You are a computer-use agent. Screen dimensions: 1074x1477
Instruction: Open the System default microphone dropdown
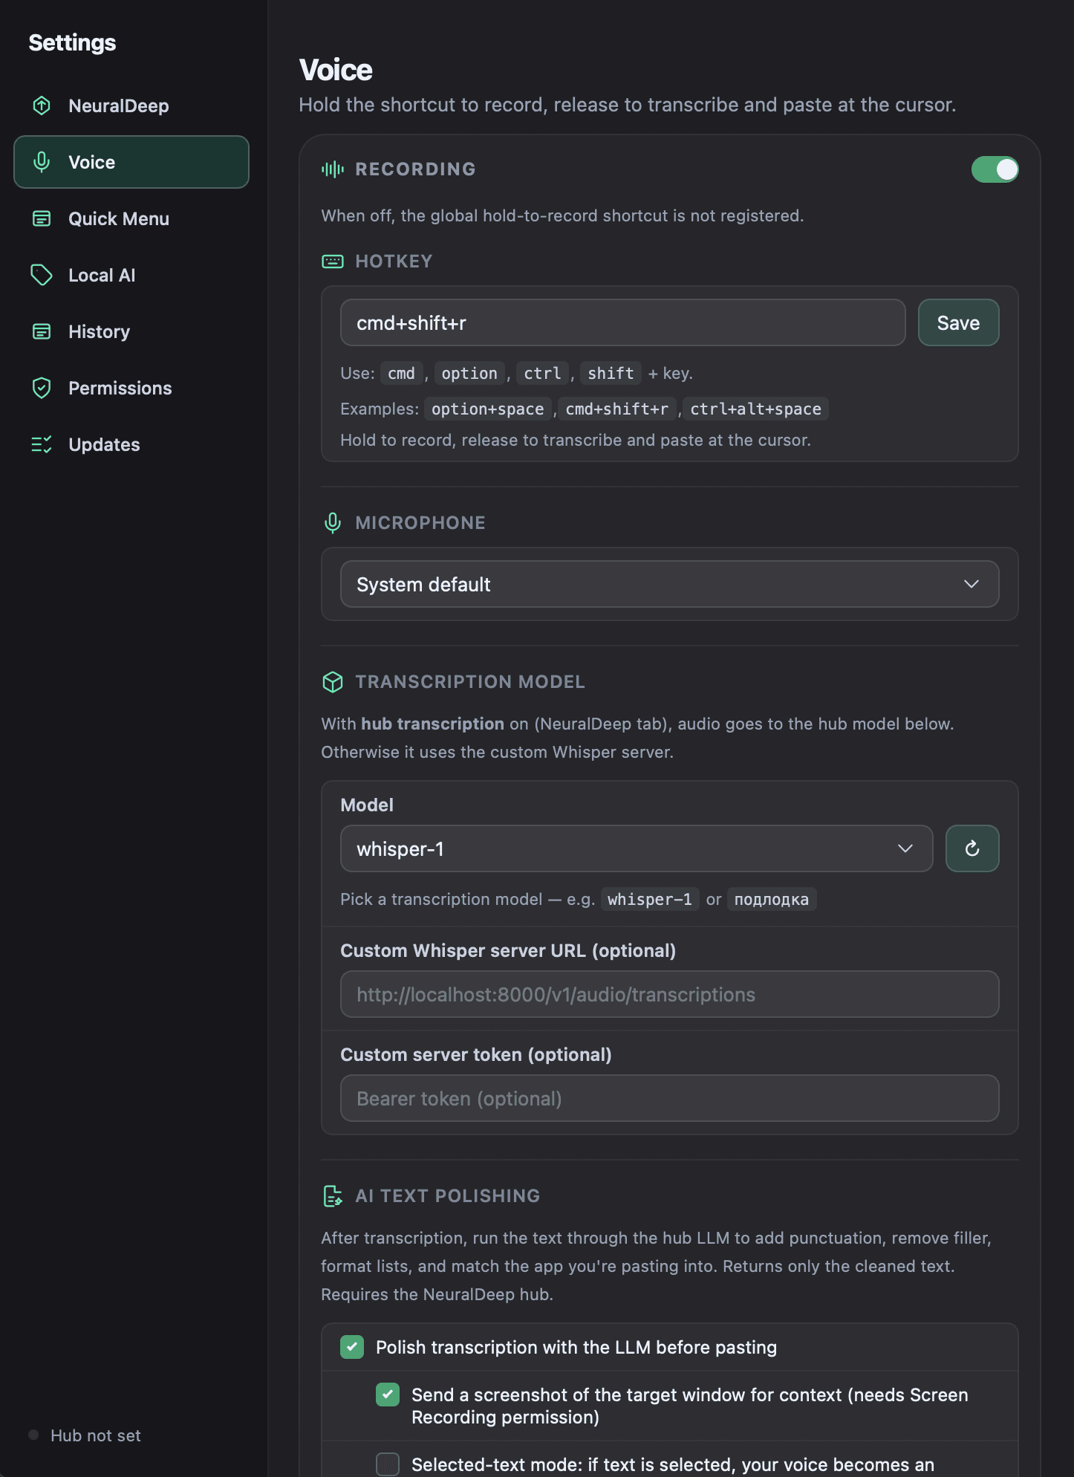(x=670, y=584)
